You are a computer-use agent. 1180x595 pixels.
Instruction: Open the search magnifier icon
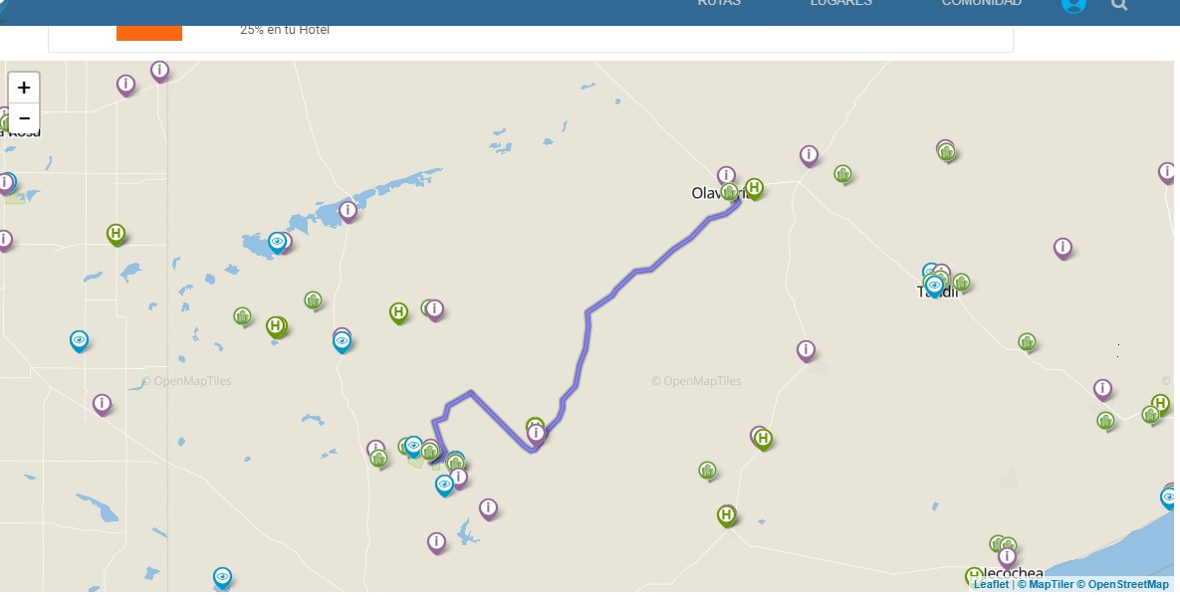[1119, 4]
